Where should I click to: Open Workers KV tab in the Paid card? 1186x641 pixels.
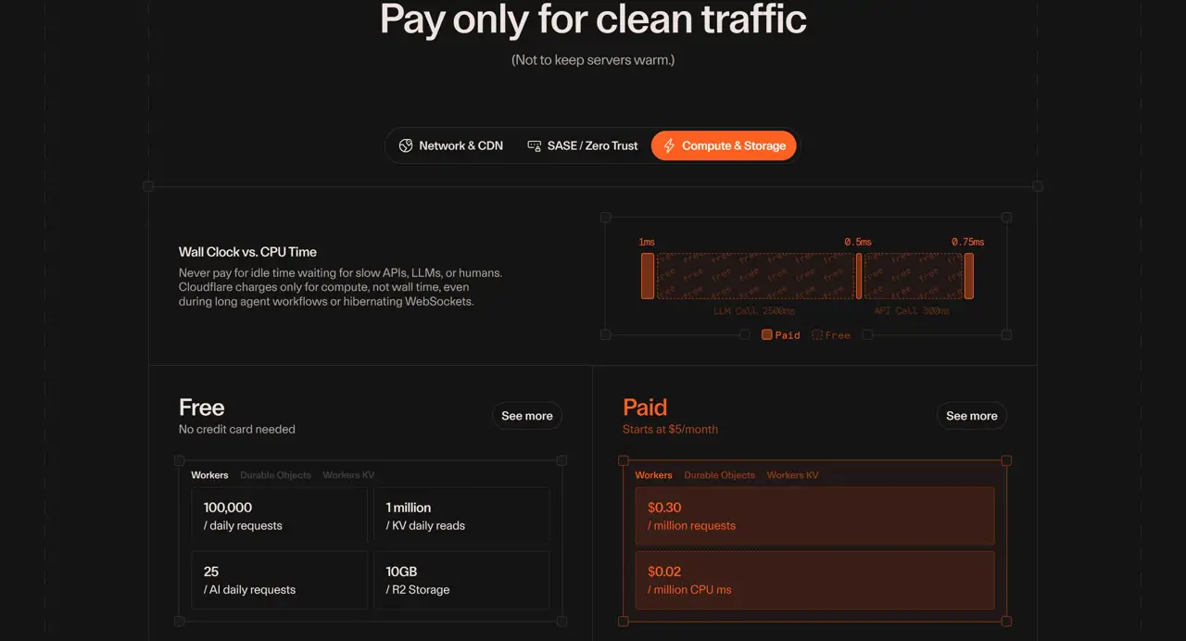pyautogui.click(x=792, y=475)
